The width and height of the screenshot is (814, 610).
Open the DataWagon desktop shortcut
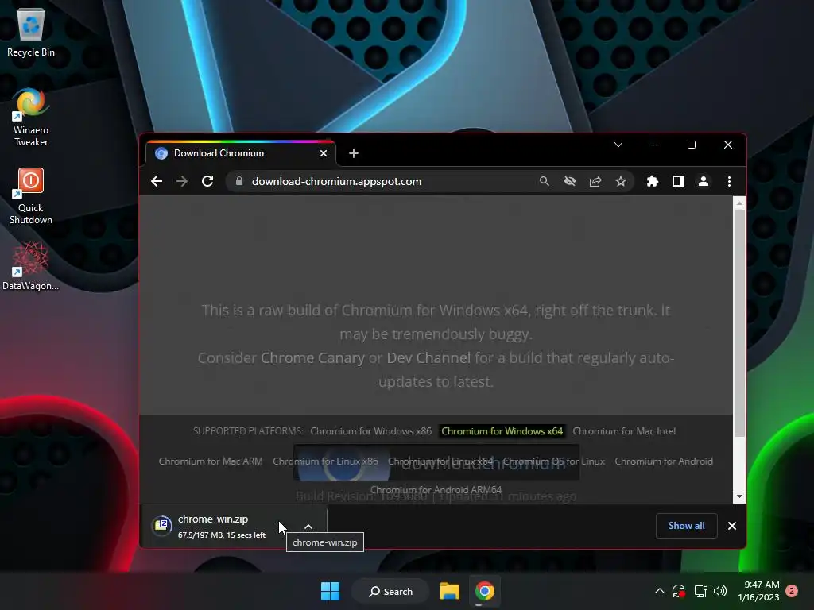tap(31, 265)
